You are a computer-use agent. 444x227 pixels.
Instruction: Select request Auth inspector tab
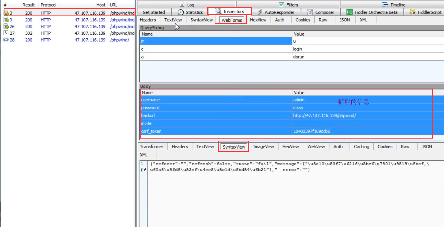(x=279, y=20)
